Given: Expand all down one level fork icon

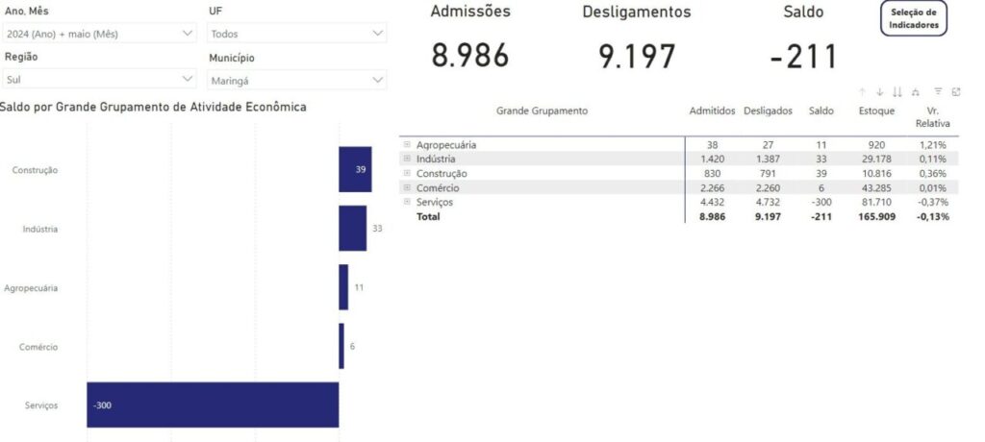Looking at the screenshot, I should click(x=916, y=92).
